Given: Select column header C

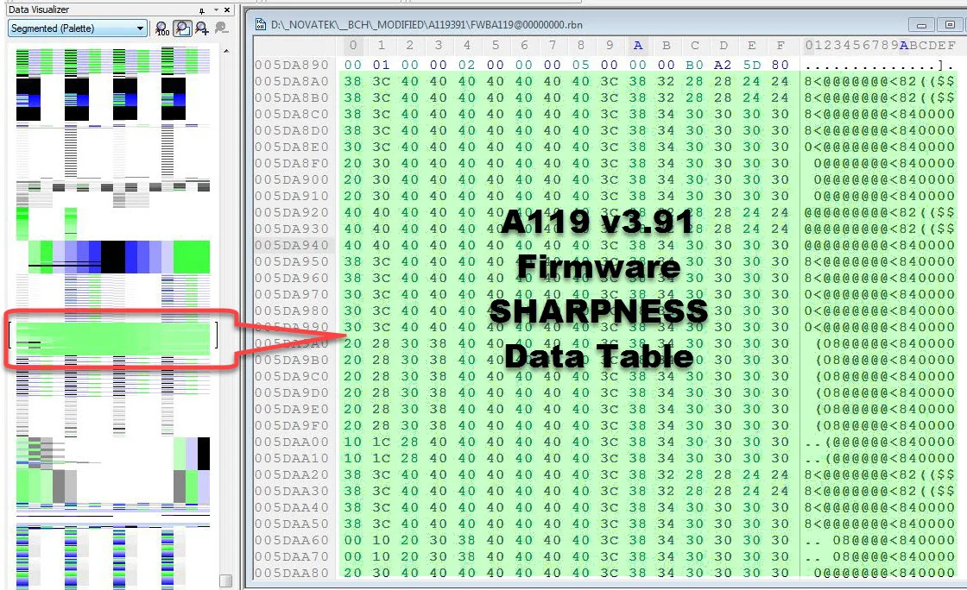Looking at the screenshot, I should coord(694,46).
